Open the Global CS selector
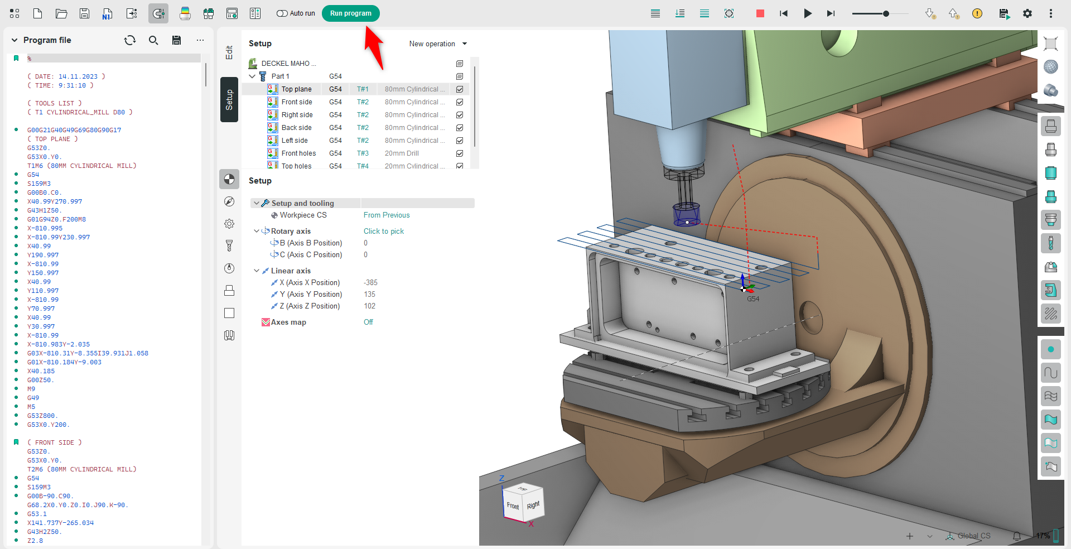 point(969,536)
